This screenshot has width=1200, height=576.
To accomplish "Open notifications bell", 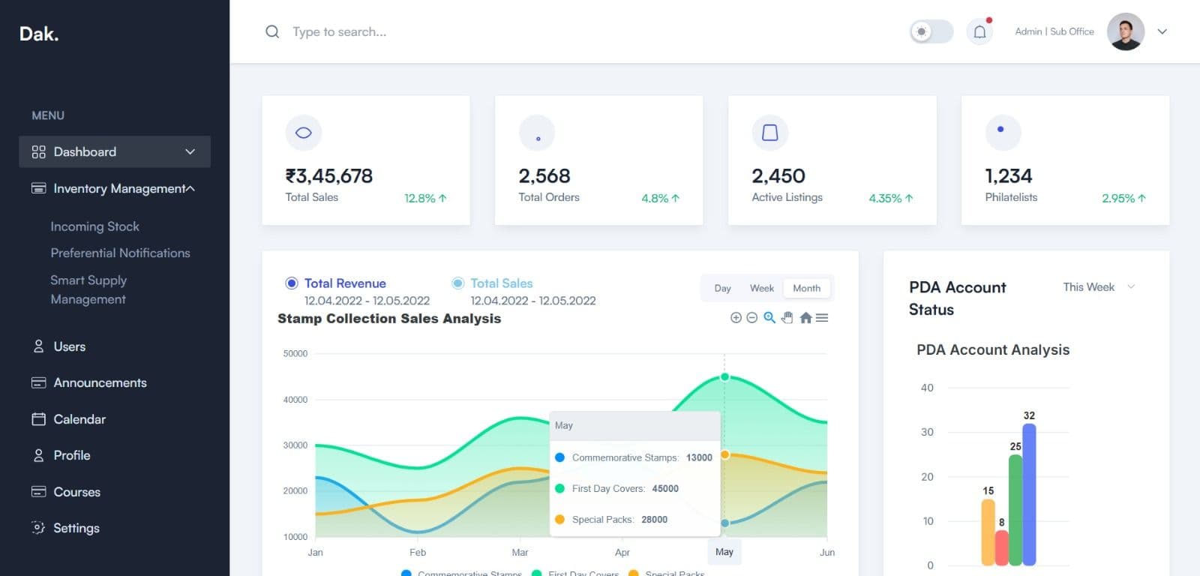I will [x=979, y=31].
